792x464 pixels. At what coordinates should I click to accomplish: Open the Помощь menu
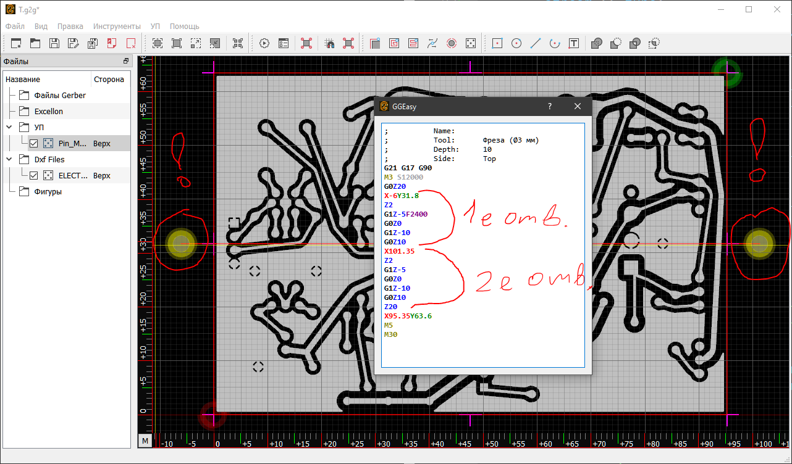pos(185,27)
